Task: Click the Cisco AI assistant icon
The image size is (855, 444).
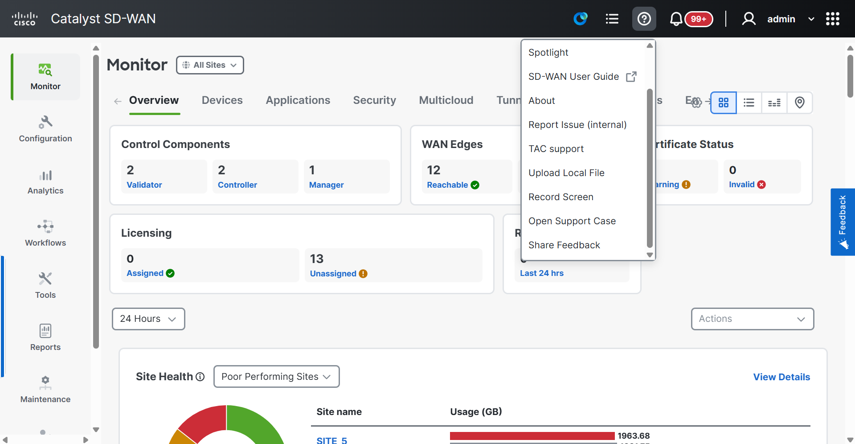Action: [580, 19]
